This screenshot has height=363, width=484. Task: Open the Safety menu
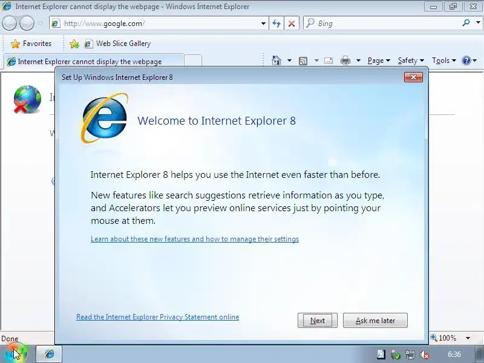(411, 60)
